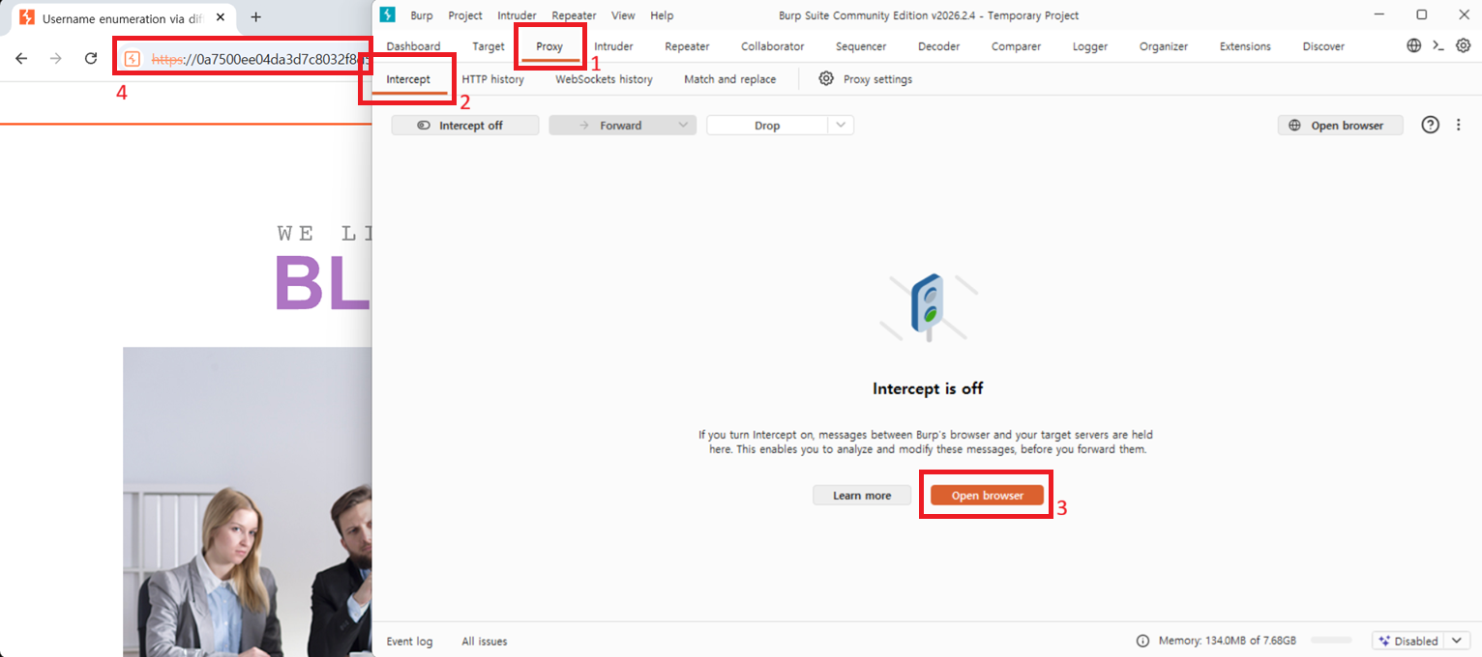This screenshot has height=657, width=1482.
Task: Open the Sequencer tab
Action: click(x=861, y=46)
